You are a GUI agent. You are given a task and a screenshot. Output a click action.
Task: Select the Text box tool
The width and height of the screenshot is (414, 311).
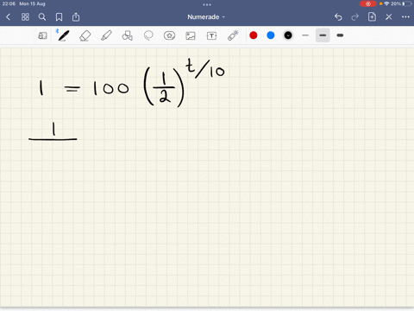(x=211, y=35)
